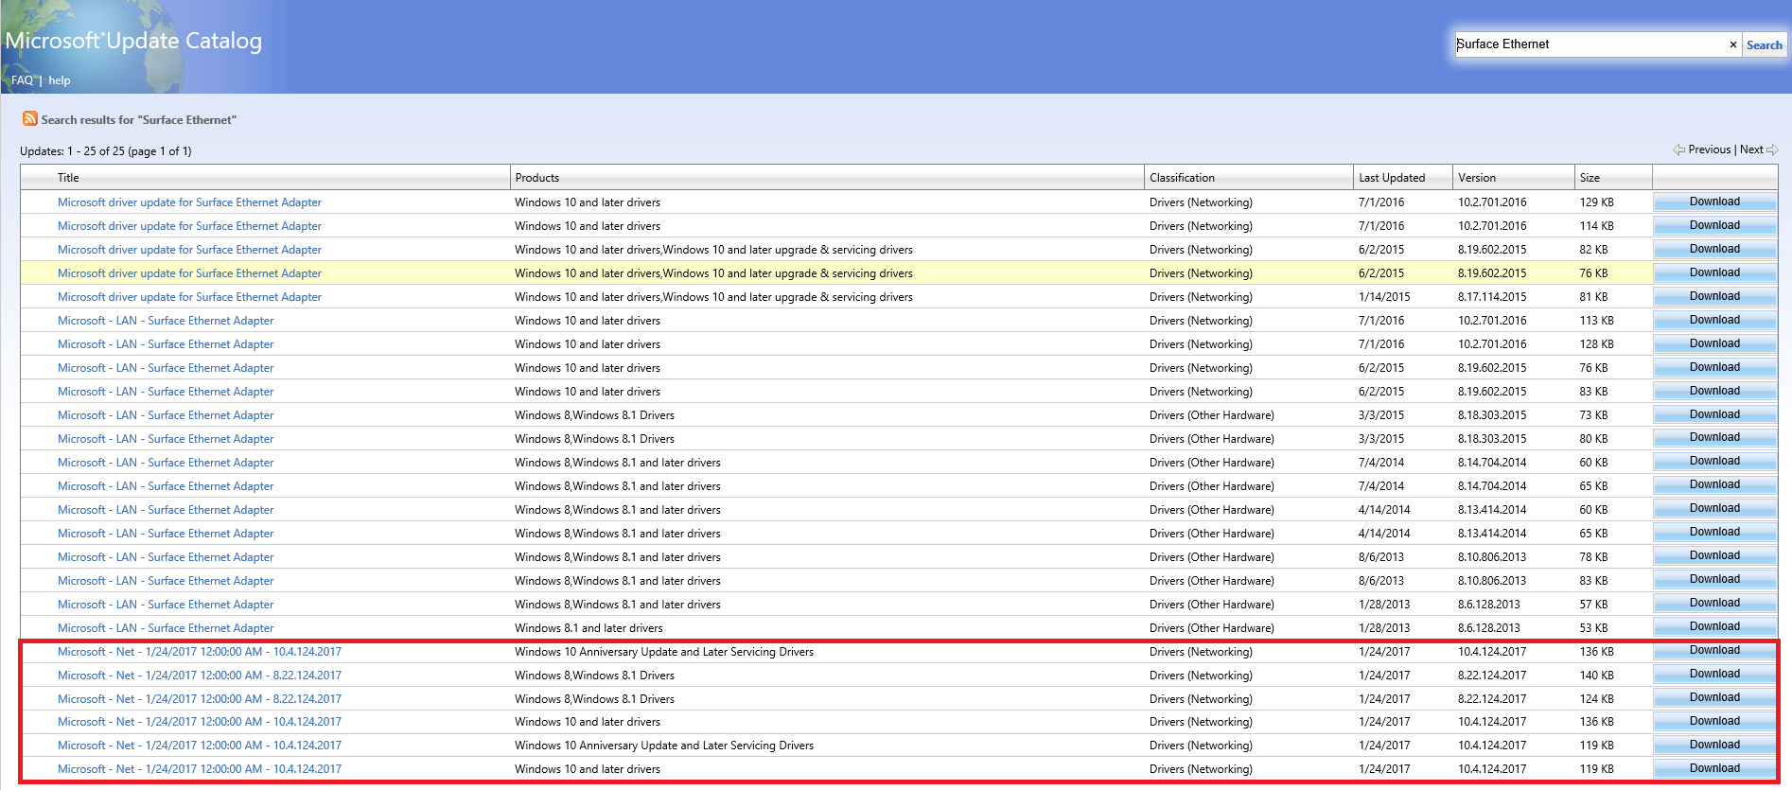Open the LAN adapter title link in the 73 KB row
Screen dimensions: 1792x790
pyautogui.click(x=166, y=415)
